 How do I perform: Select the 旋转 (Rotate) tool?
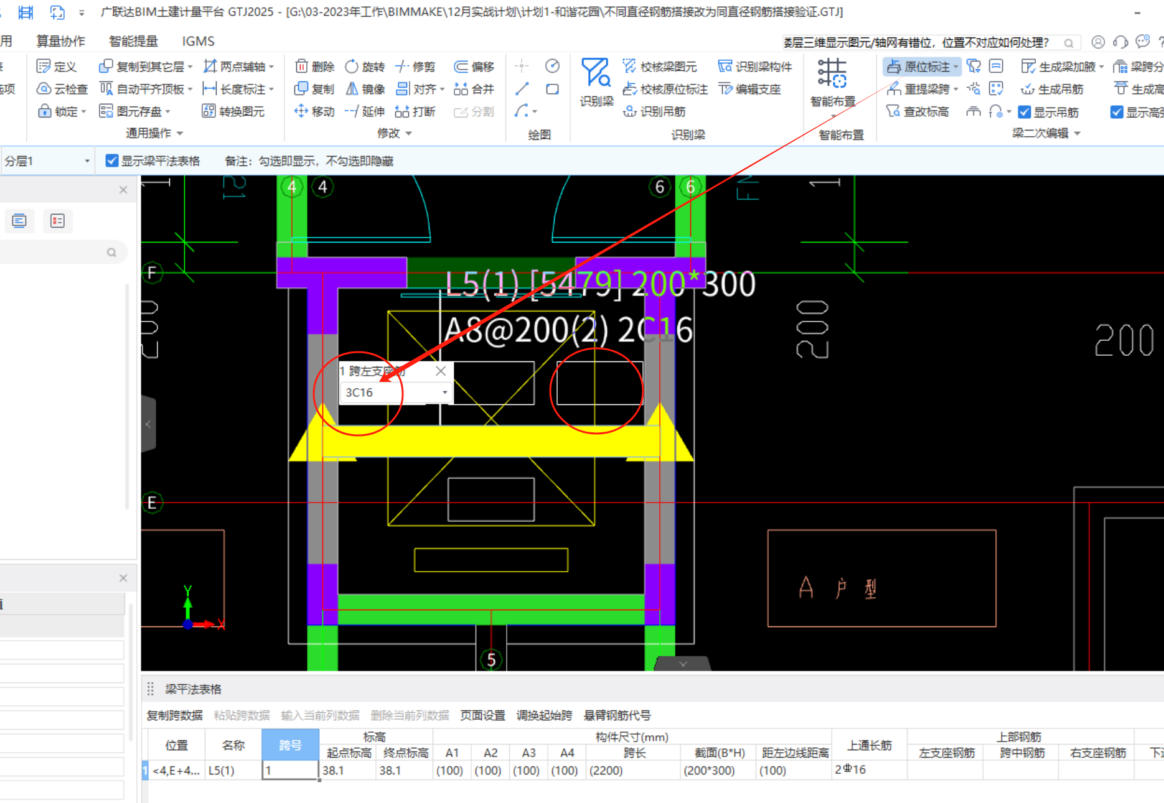coord(365,67)
